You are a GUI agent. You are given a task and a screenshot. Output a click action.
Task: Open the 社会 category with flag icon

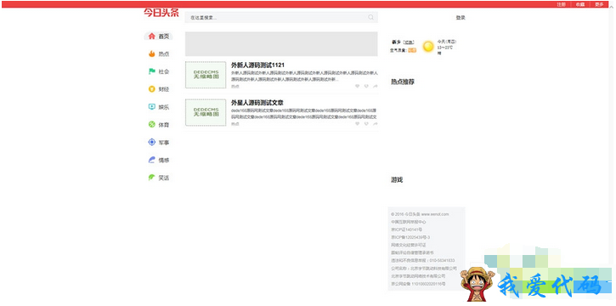158,71
